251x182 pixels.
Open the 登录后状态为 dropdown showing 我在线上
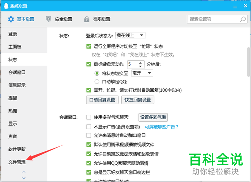pyautogui.click(x=130, y=35)
